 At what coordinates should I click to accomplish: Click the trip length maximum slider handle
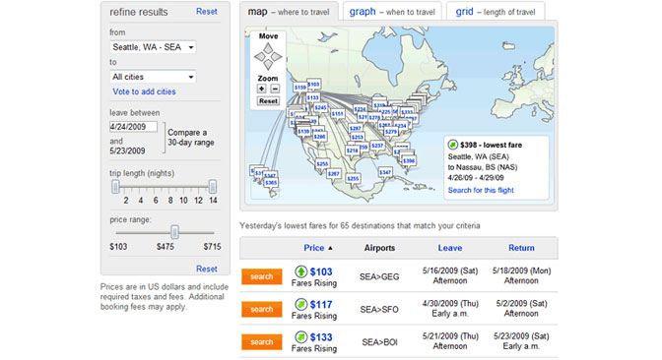(213, 186)
